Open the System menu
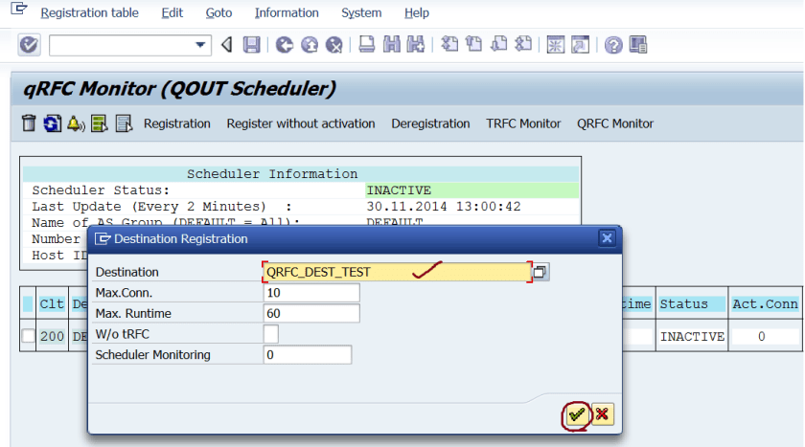Screen dimensions: 805x447 361,12
